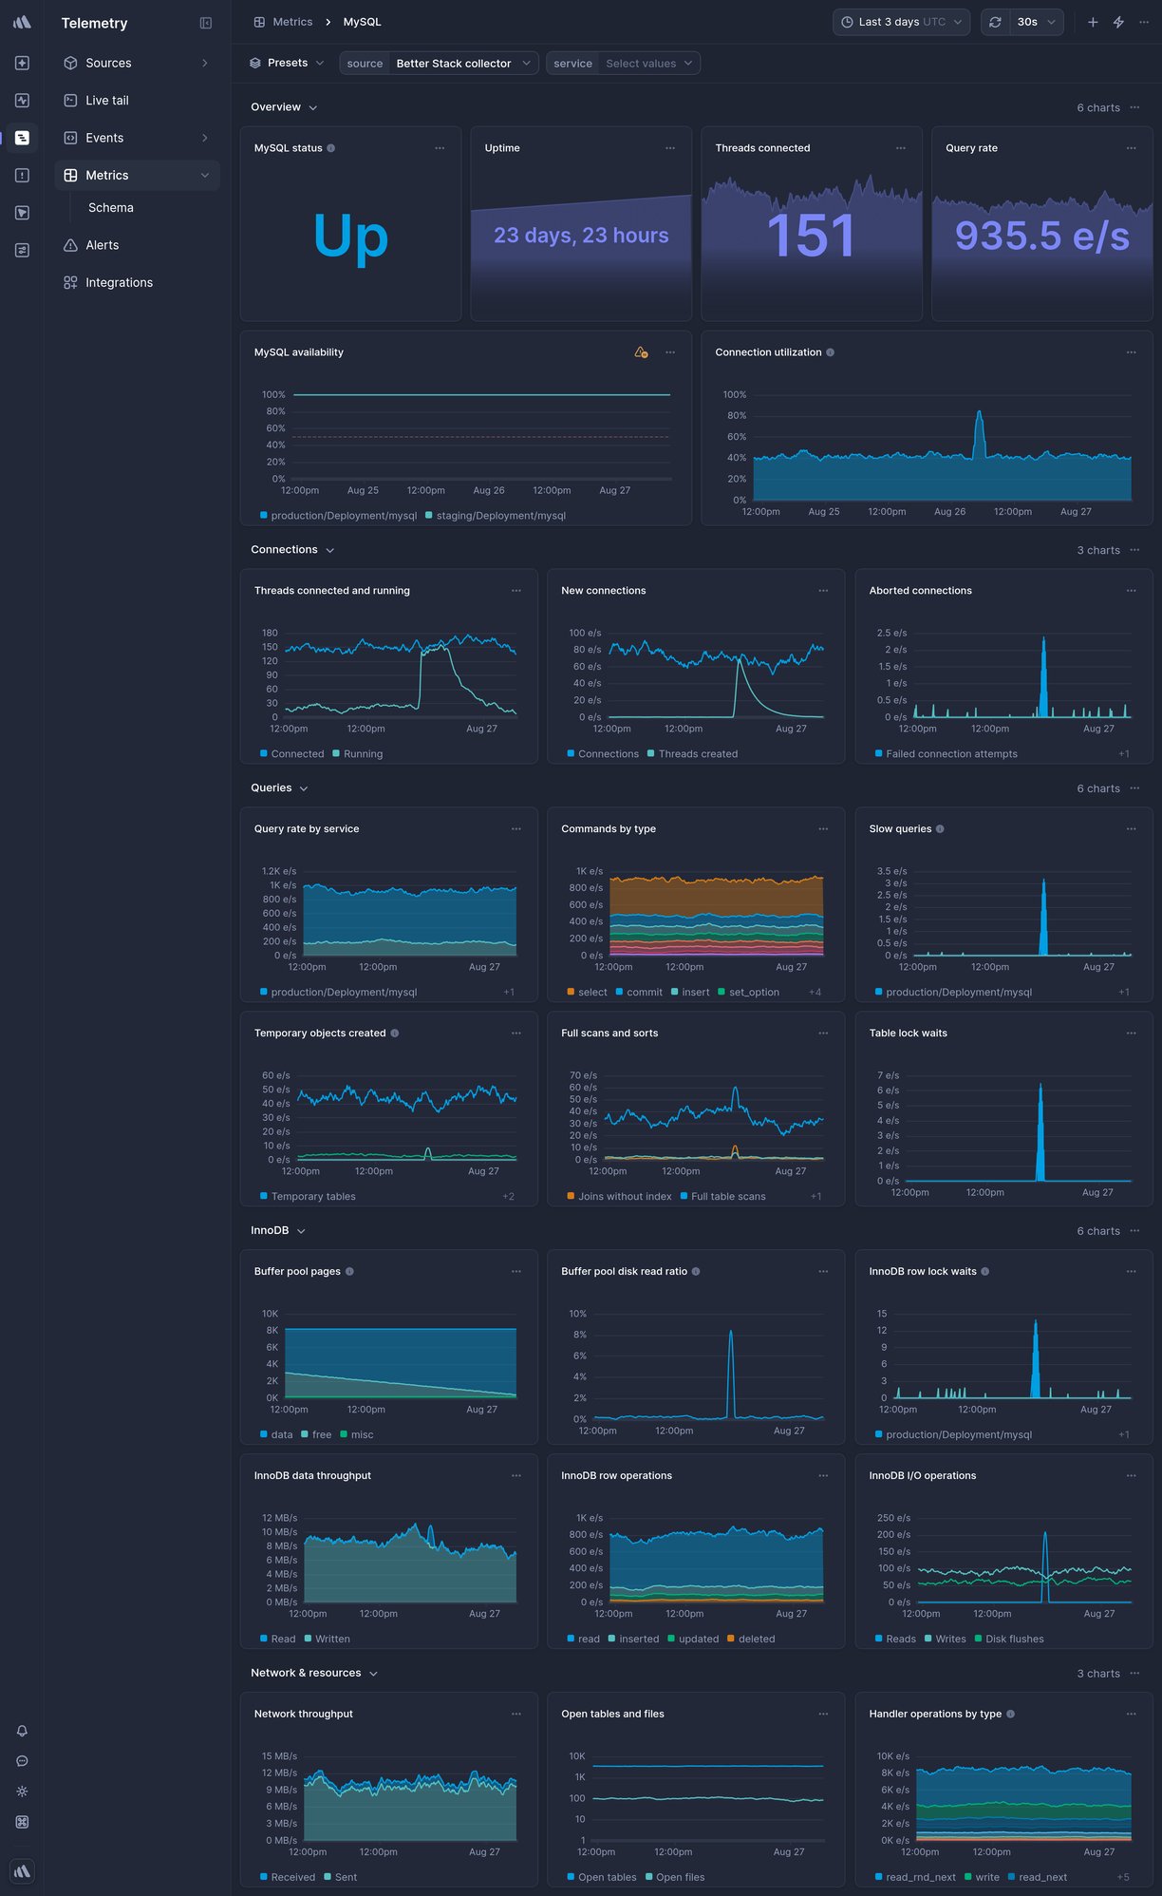
Task: Open Connection utilization chart options menu
Action: coord(1132,352)
